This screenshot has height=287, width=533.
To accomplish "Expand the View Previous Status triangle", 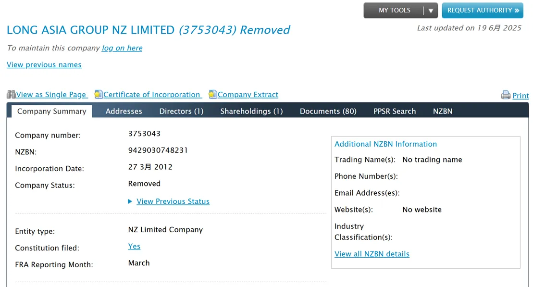I will [x=130, y=201].
